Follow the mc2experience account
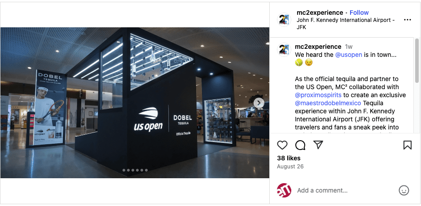 359,13
